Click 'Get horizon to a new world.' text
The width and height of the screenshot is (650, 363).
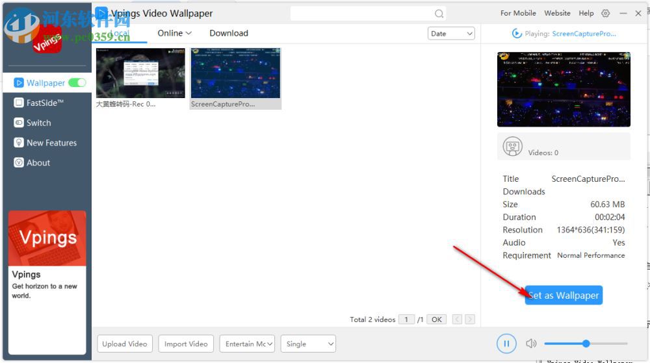pyautogui.click(x=44, y=290)
